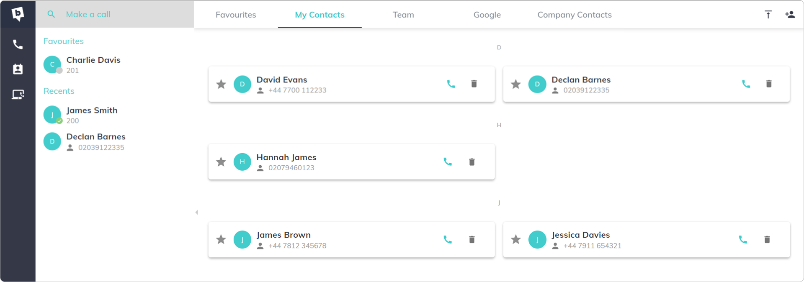Click the add new contact icon
The image size is (804, 282).
pos(790,15)
